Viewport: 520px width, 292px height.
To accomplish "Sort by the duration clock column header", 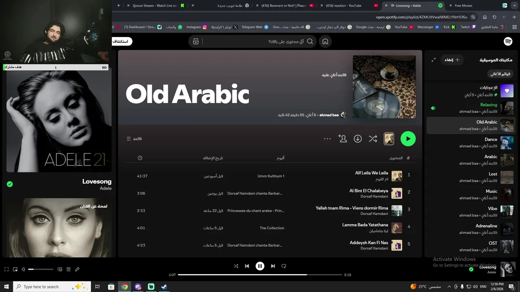I will (140, 158).
